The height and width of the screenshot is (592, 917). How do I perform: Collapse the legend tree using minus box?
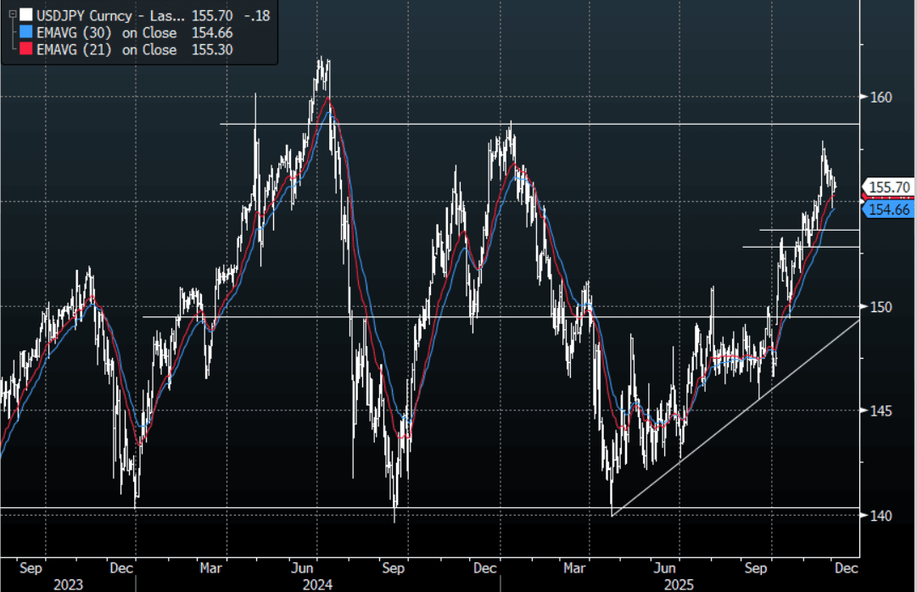(12, 14)
